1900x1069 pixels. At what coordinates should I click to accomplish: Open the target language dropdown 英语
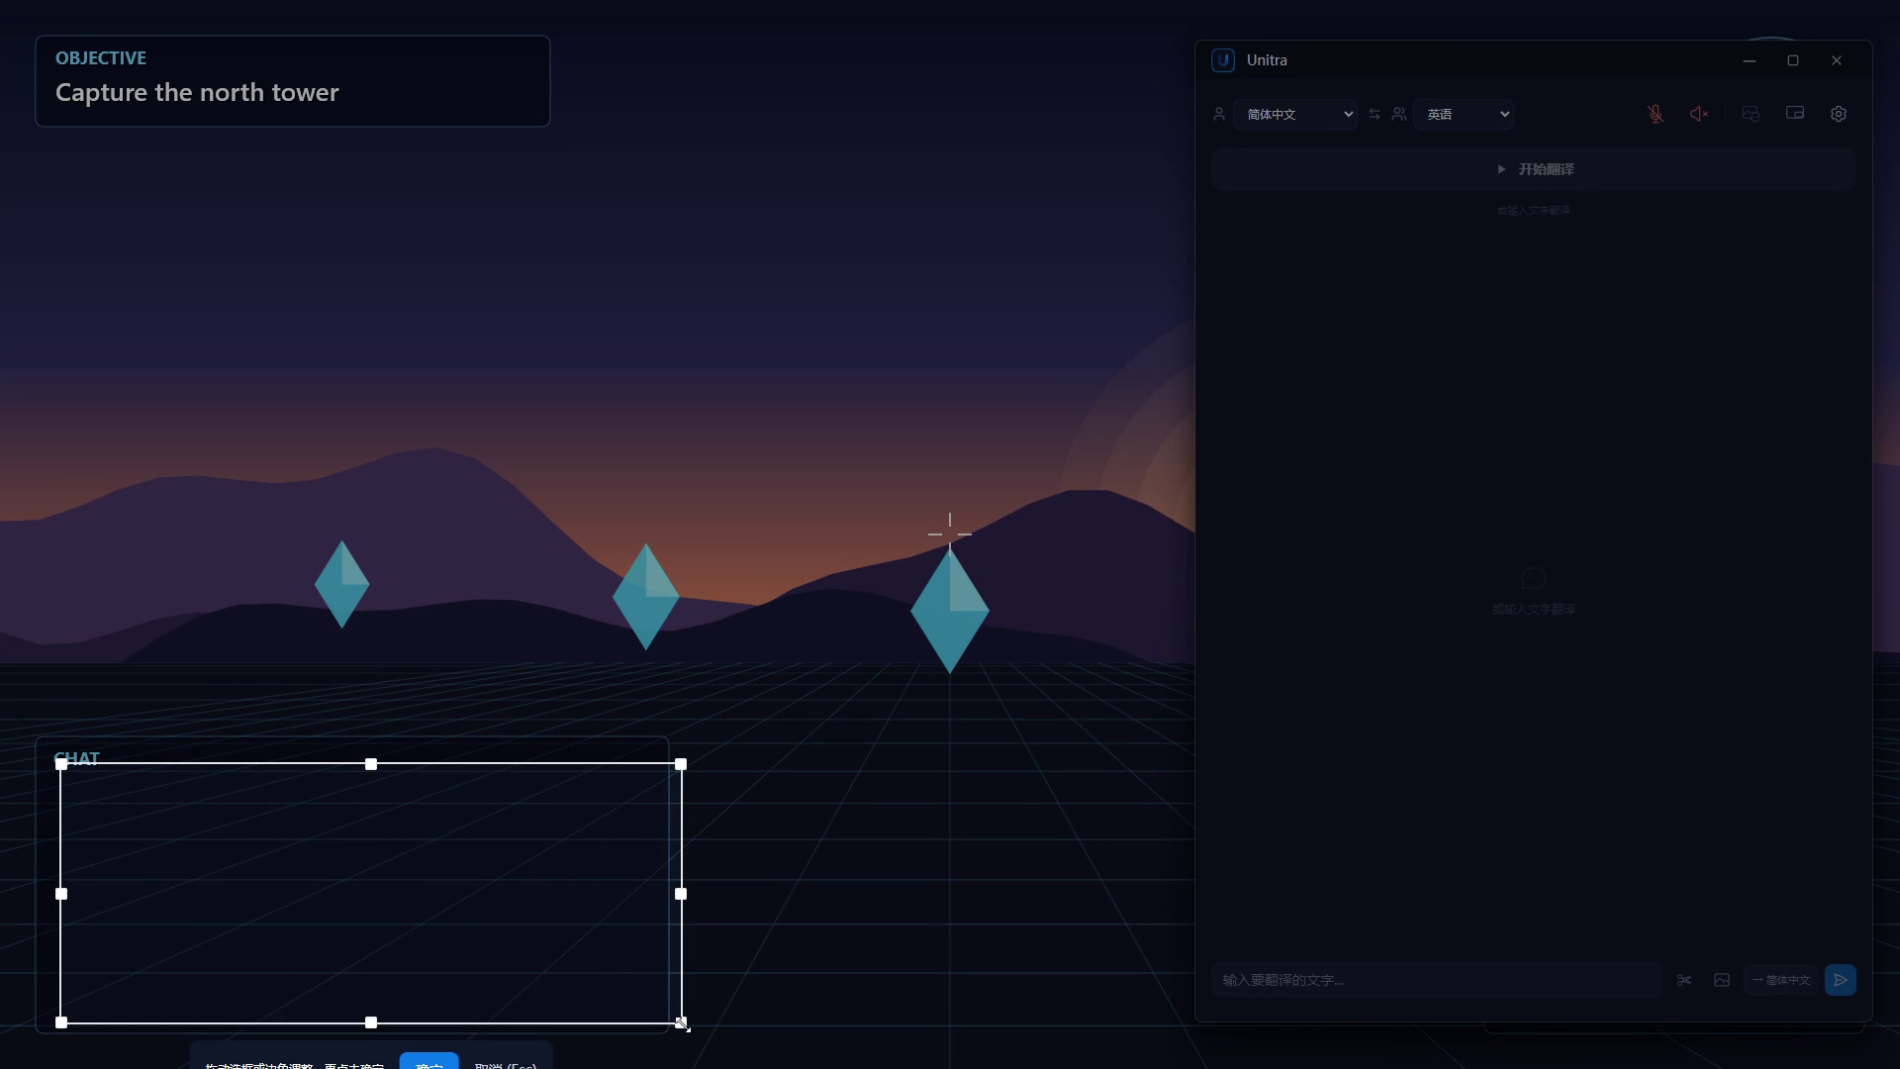(x=1464, y=114)
